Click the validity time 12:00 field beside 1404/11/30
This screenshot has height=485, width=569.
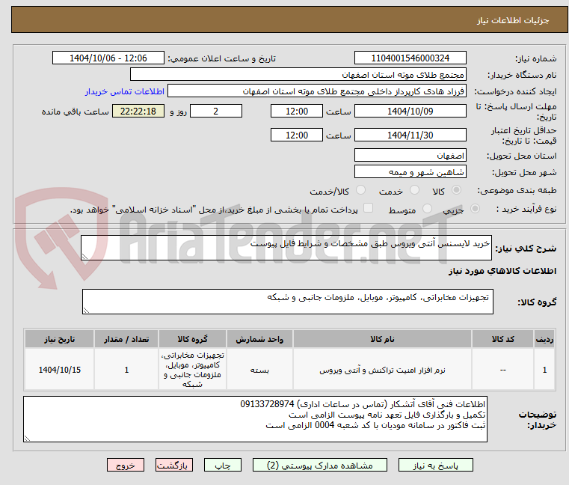pyautogui.click(x=297, y=135)
